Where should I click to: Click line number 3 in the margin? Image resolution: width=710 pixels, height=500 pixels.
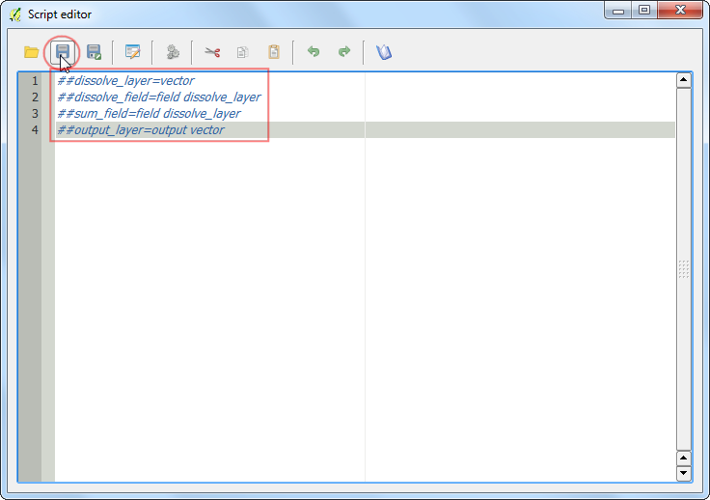point(35,113)
